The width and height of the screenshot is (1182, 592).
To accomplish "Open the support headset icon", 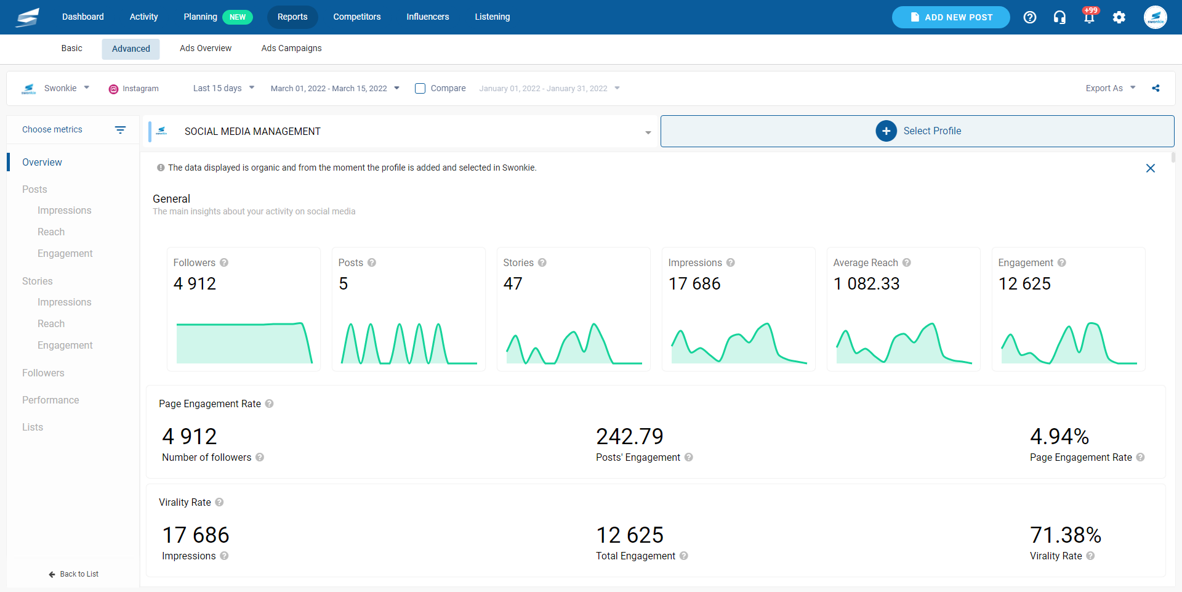I will 1059,17.
